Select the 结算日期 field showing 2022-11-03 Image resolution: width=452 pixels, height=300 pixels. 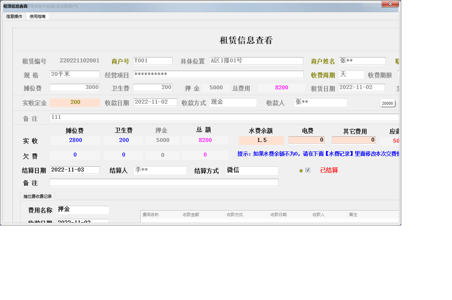(x=75, y=170)
